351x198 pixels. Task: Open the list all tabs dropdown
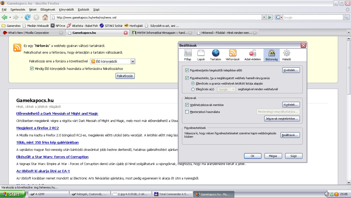[349, 33]
